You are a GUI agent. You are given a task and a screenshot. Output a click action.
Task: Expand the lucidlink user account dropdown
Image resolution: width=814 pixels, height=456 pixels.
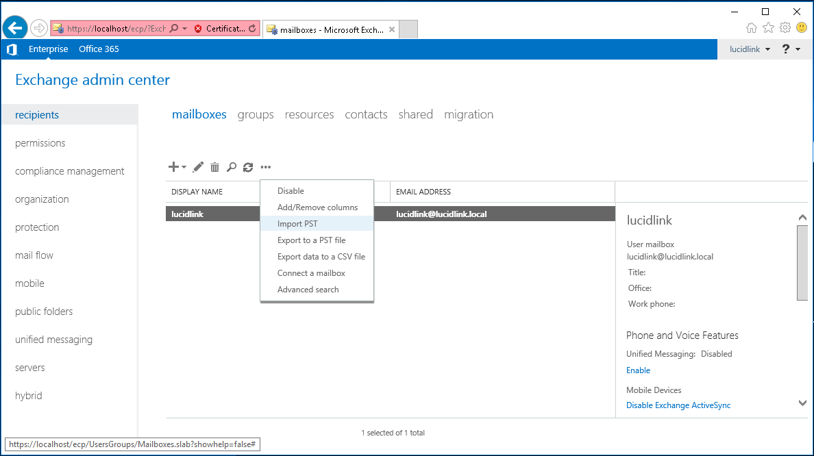(750, 49)
